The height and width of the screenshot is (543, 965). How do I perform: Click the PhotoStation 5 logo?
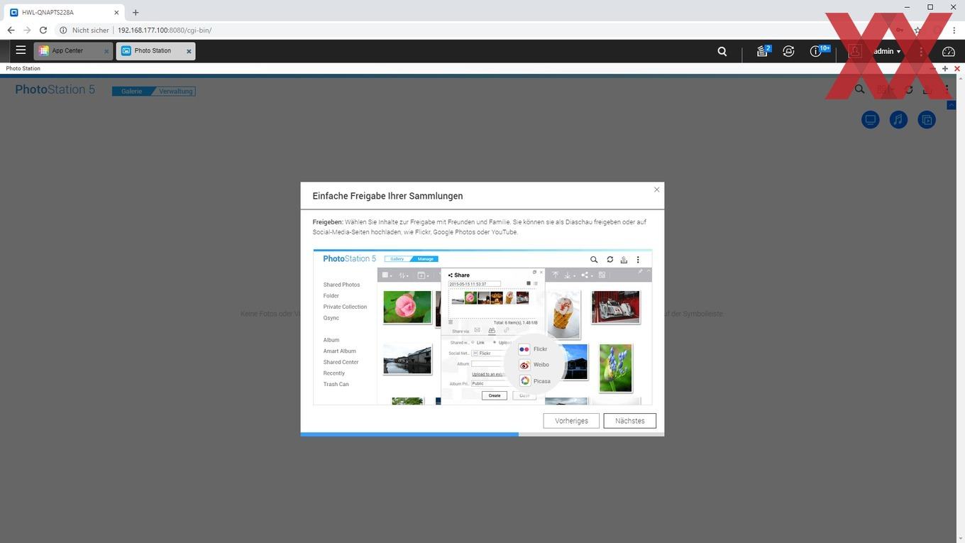pos(55,89)
